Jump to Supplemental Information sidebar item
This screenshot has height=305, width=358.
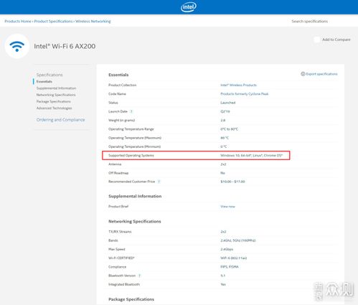[56, 88]
